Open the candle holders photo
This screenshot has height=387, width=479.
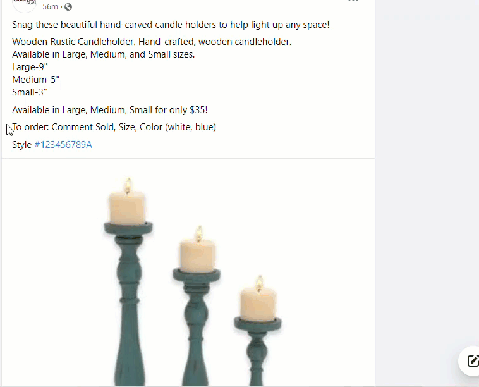tap(188, 273)
